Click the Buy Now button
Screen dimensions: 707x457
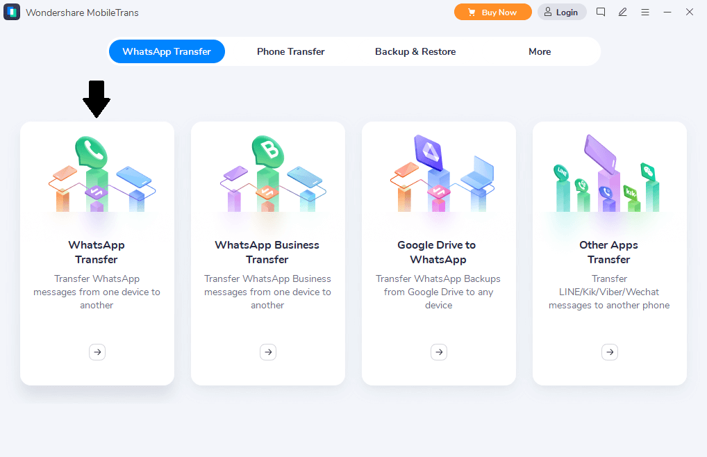(x=493, y=13)
